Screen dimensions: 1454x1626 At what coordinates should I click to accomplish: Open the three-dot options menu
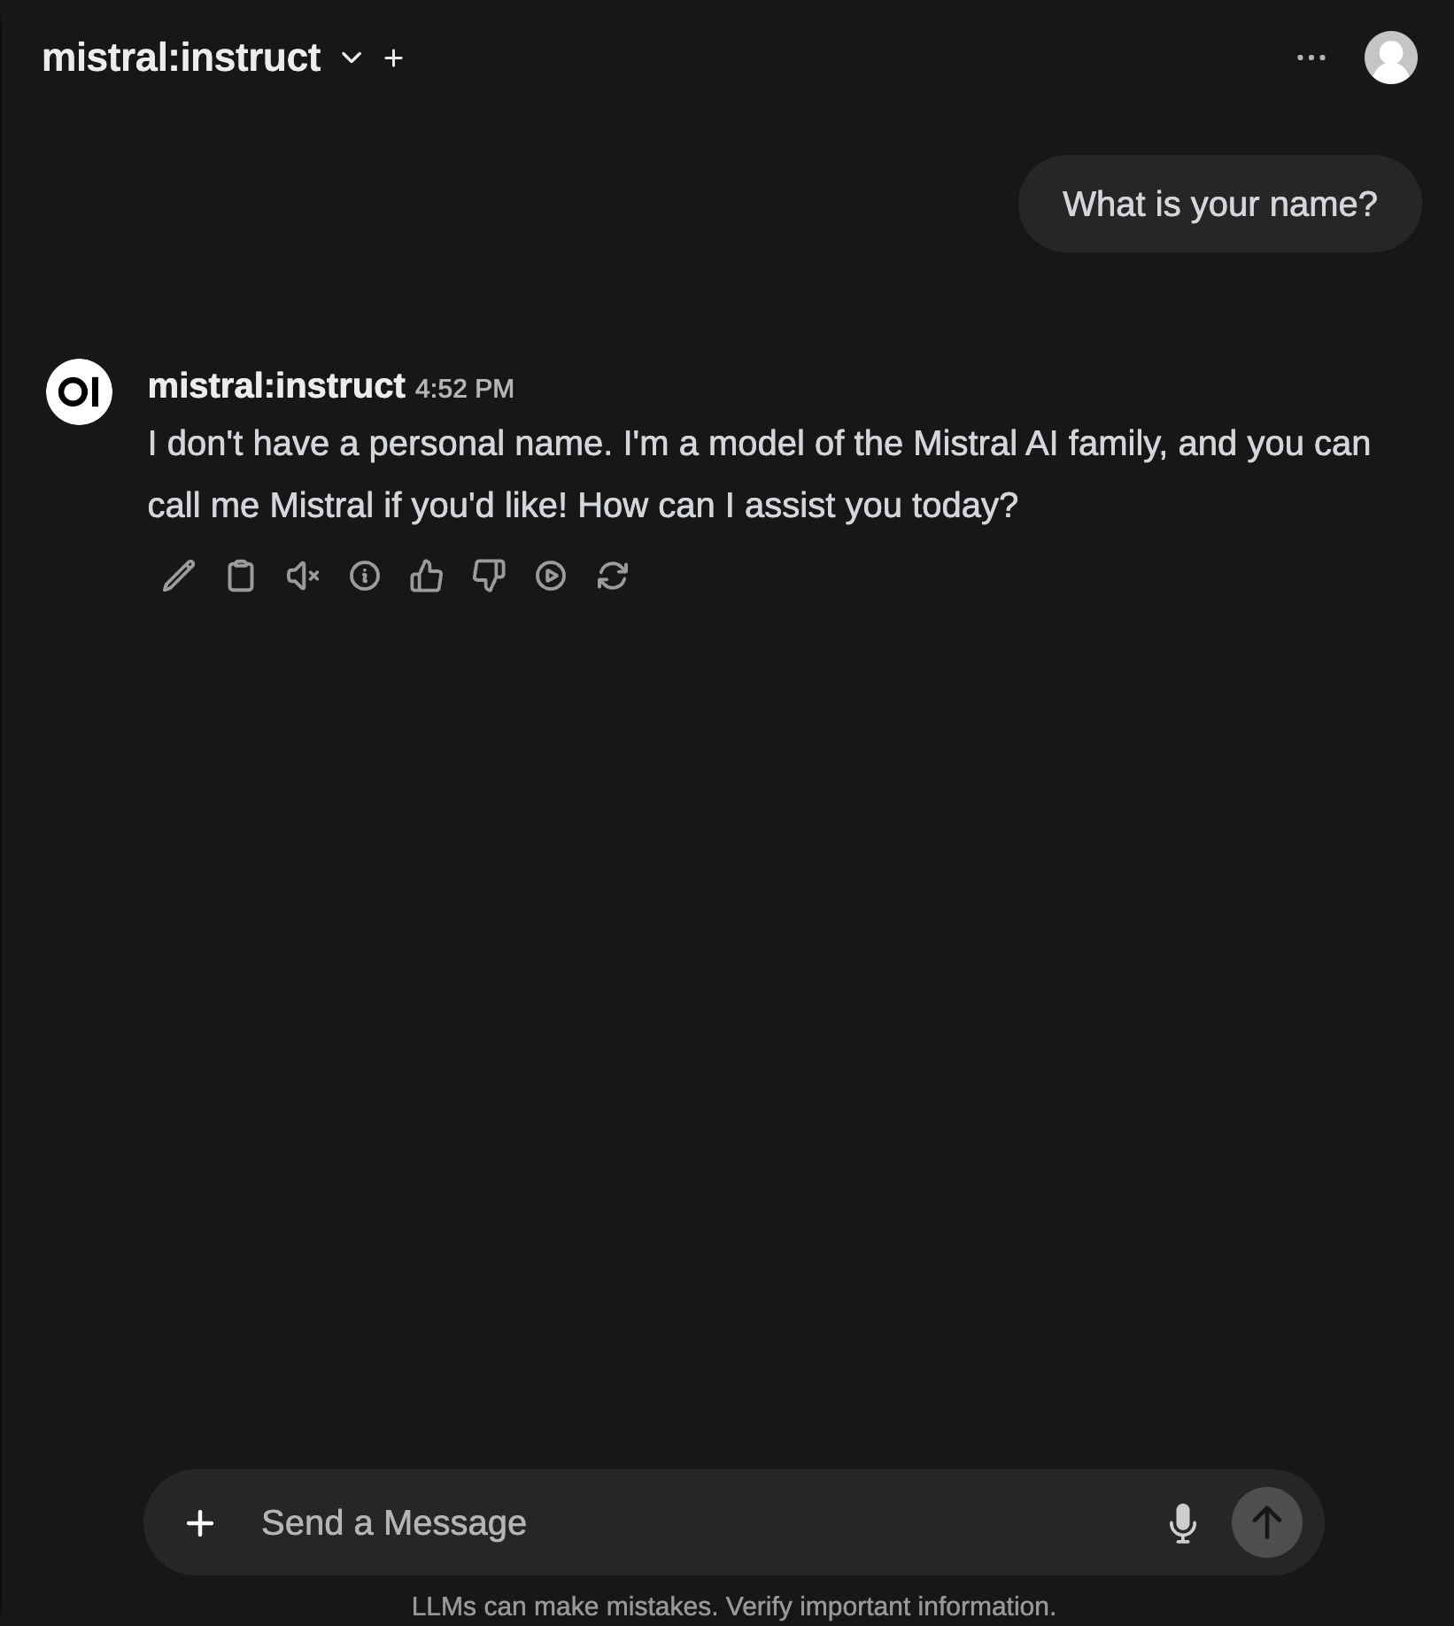click(x=1311, y=58)
